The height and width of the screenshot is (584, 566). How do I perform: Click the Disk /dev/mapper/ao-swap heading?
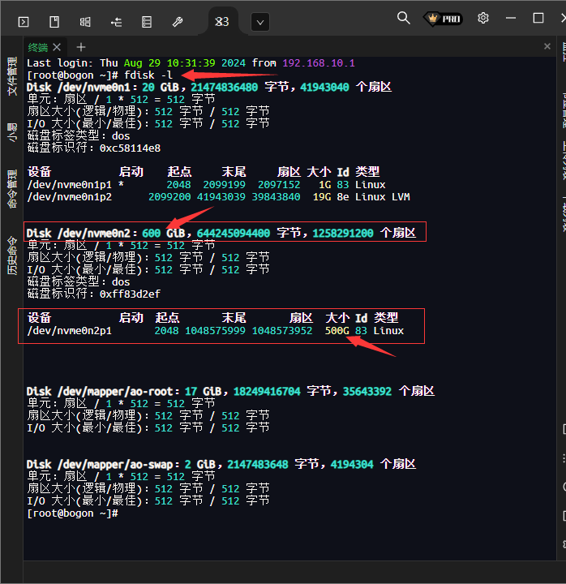tap(100, 464)
